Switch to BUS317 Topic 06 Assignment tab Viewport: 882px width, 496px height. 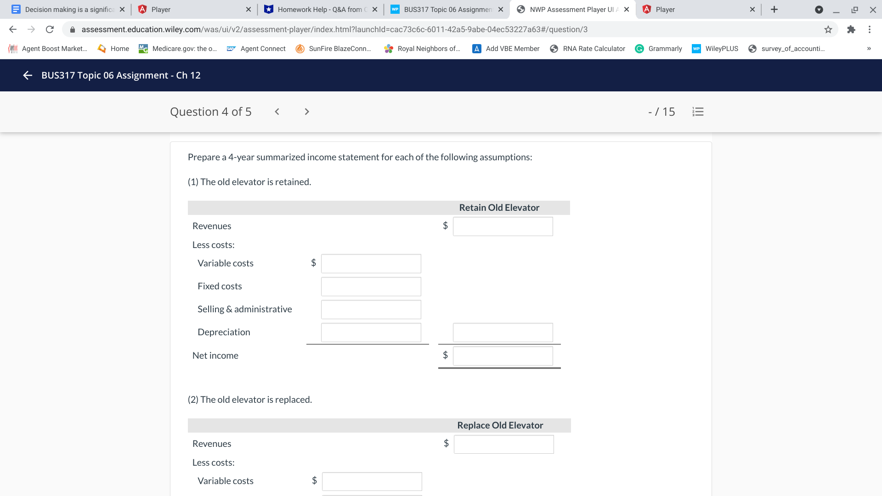447,9
